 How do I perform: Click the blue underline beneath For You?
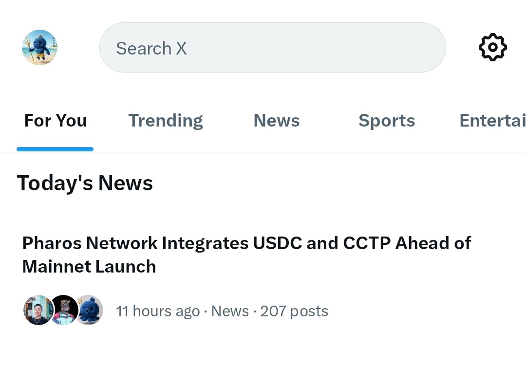coord(55,149)
